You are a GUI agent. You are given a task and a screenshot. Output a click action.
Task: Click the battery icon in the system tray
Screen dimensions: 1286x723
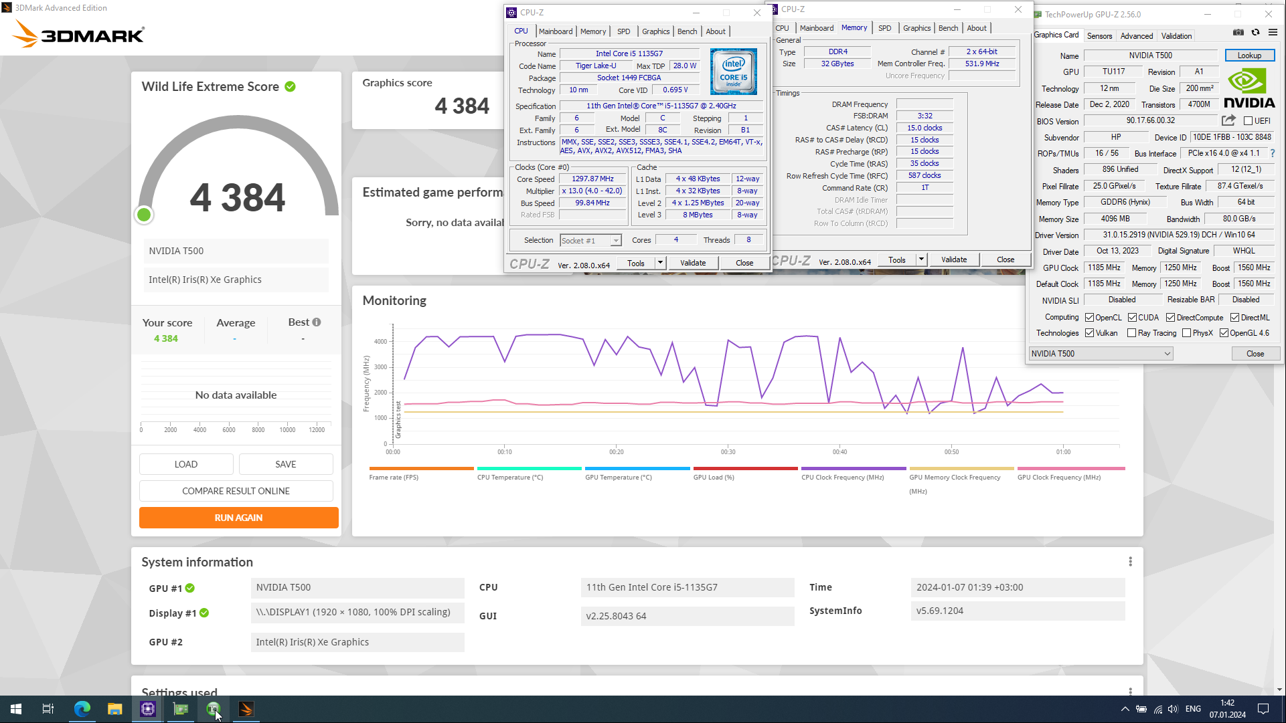(x=1141, y=709)
